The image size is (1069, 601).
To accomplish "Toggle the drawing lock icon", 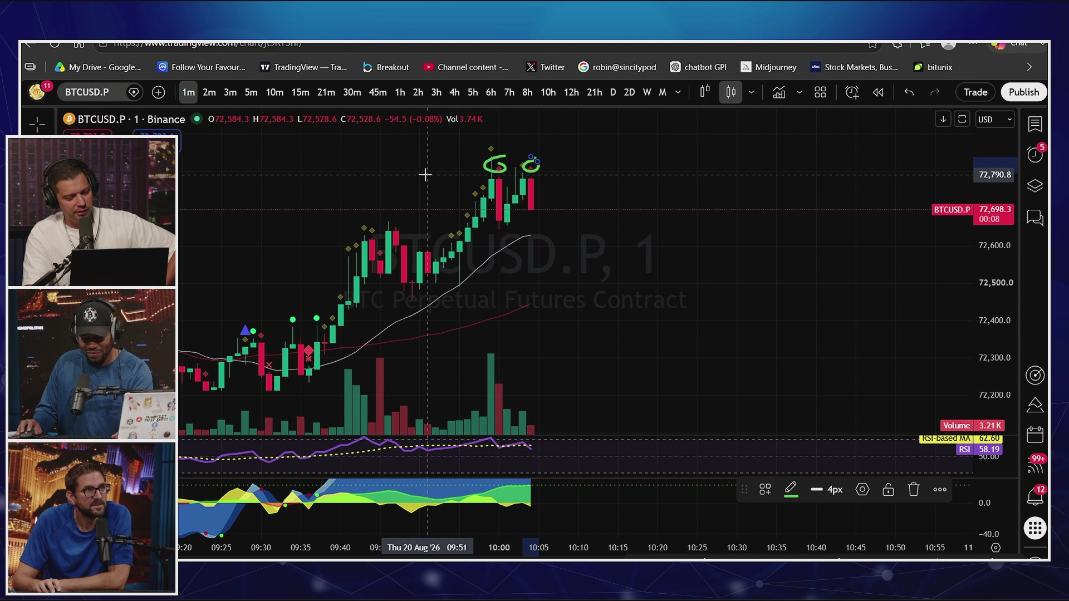I will point(888,490).
